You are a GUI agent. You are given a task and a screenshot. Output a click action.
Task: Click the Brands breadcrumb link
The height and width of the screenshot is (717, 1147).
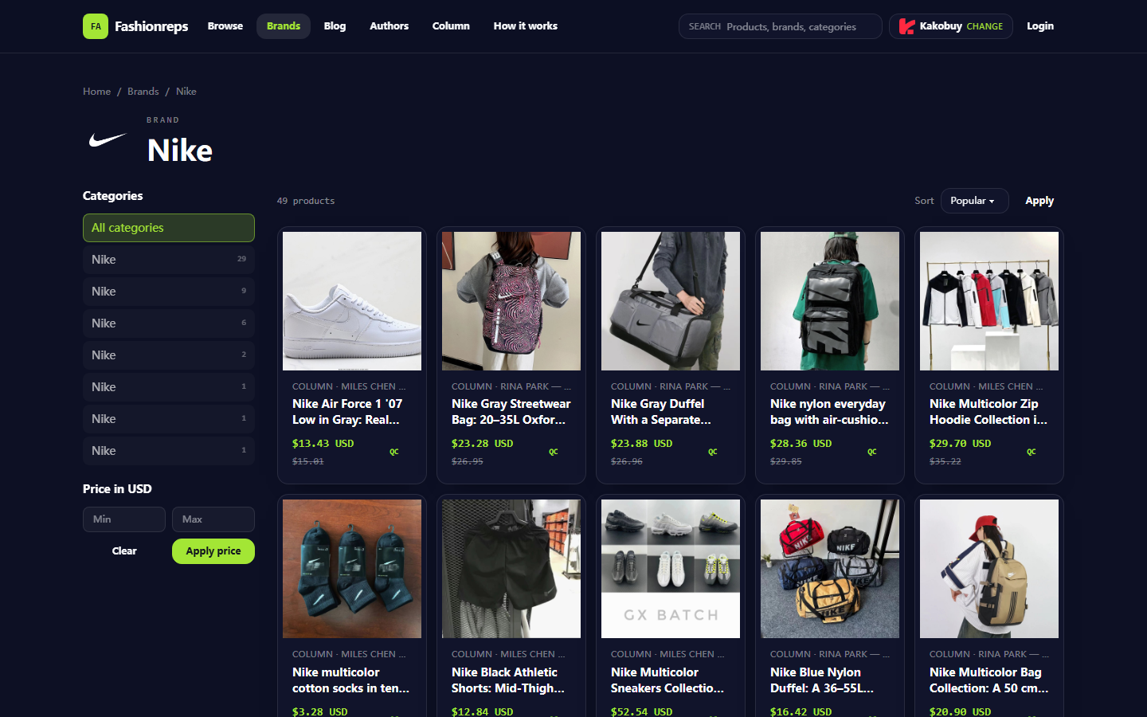(143, 92)
